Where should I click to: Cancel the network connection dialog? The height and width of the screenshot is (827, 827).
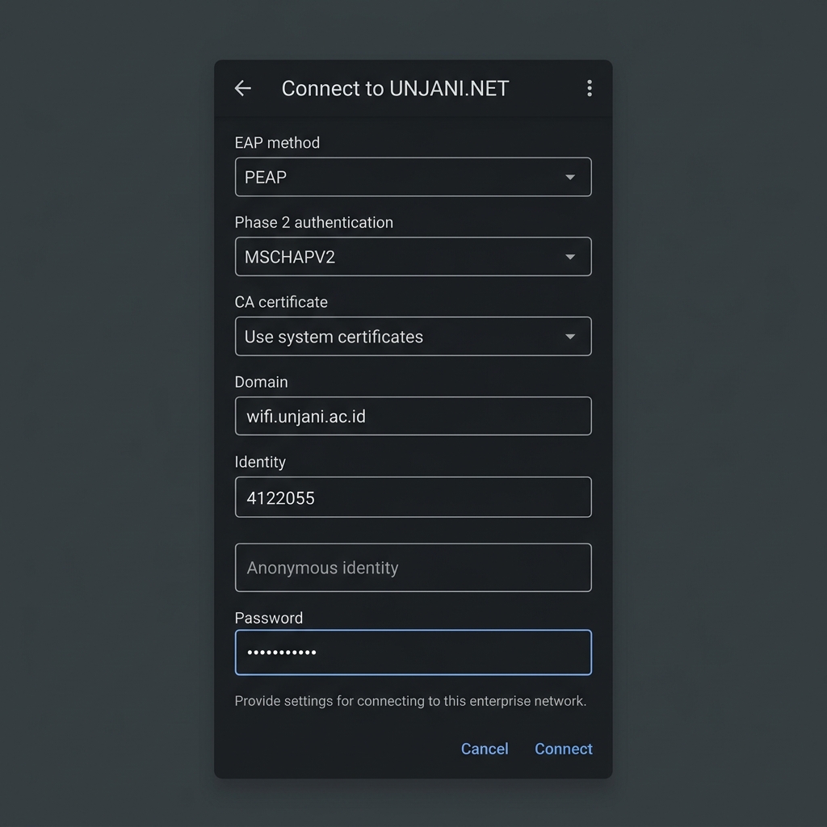click(485, 749)
